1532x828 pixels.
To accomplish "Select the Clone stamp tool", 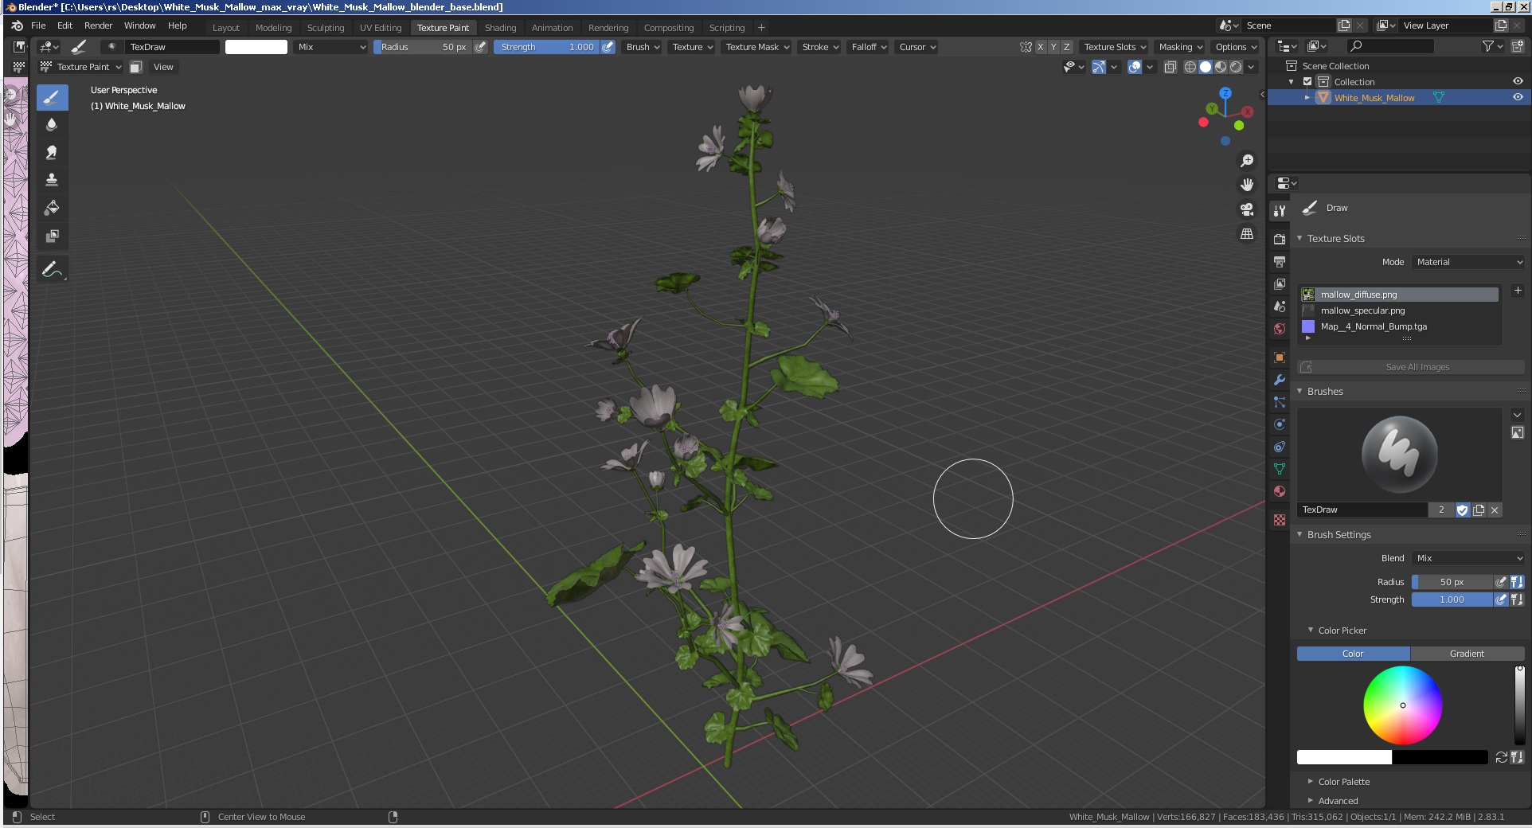I will coord(52,180).
